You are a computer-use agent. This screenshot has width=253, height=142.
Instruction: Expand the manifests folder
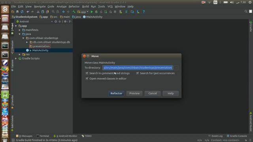[19, 30]
